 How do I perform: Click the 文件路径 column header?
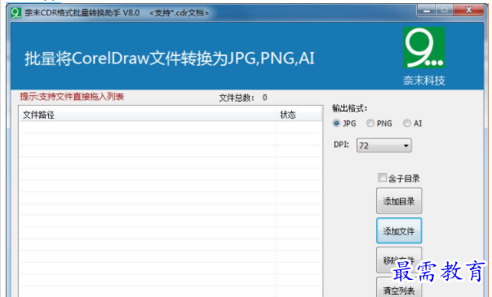(148, 115)
